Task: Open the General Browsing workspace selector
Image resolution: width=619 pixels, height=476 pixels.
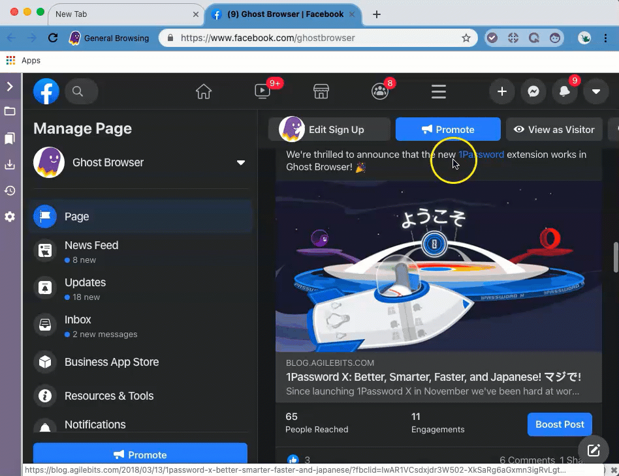Action: (x=108, y=38)
